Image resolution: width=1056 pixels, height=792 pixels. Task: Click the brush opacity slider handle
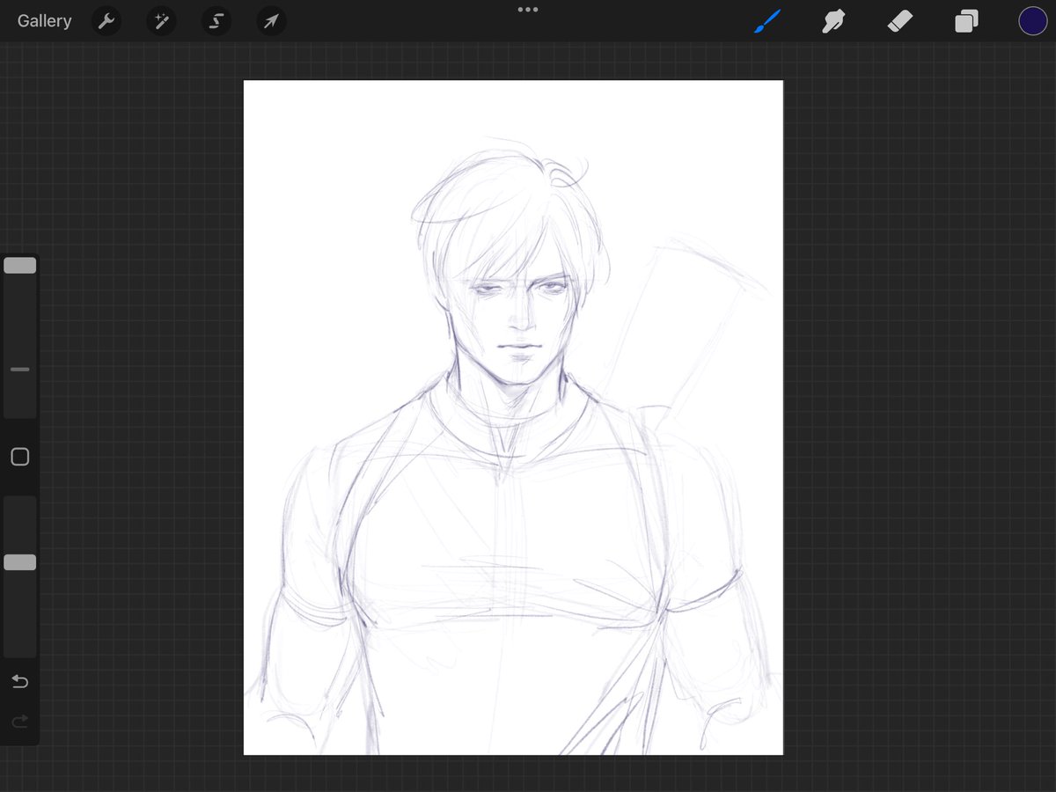coord(20,562)
